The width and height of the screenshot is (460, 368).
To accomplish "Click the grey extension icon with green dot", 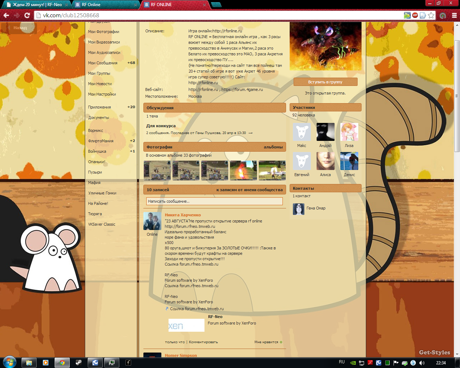I will 443,15.
